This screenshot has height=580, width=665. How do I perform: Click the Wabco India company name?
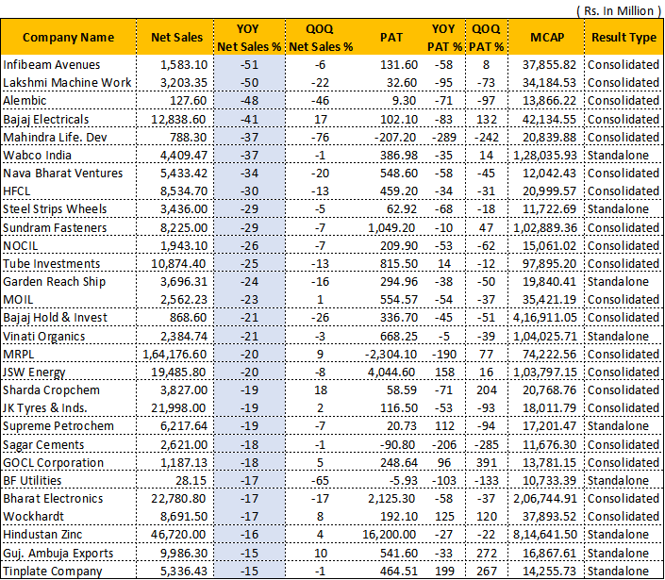click(37, 156)
